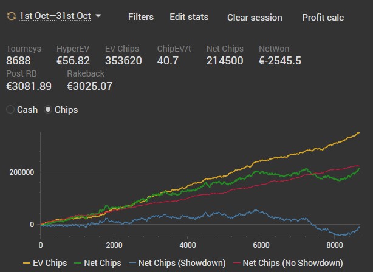Click the green Net Chips legend marker
The image size is (373, 272).
(77, 263)
